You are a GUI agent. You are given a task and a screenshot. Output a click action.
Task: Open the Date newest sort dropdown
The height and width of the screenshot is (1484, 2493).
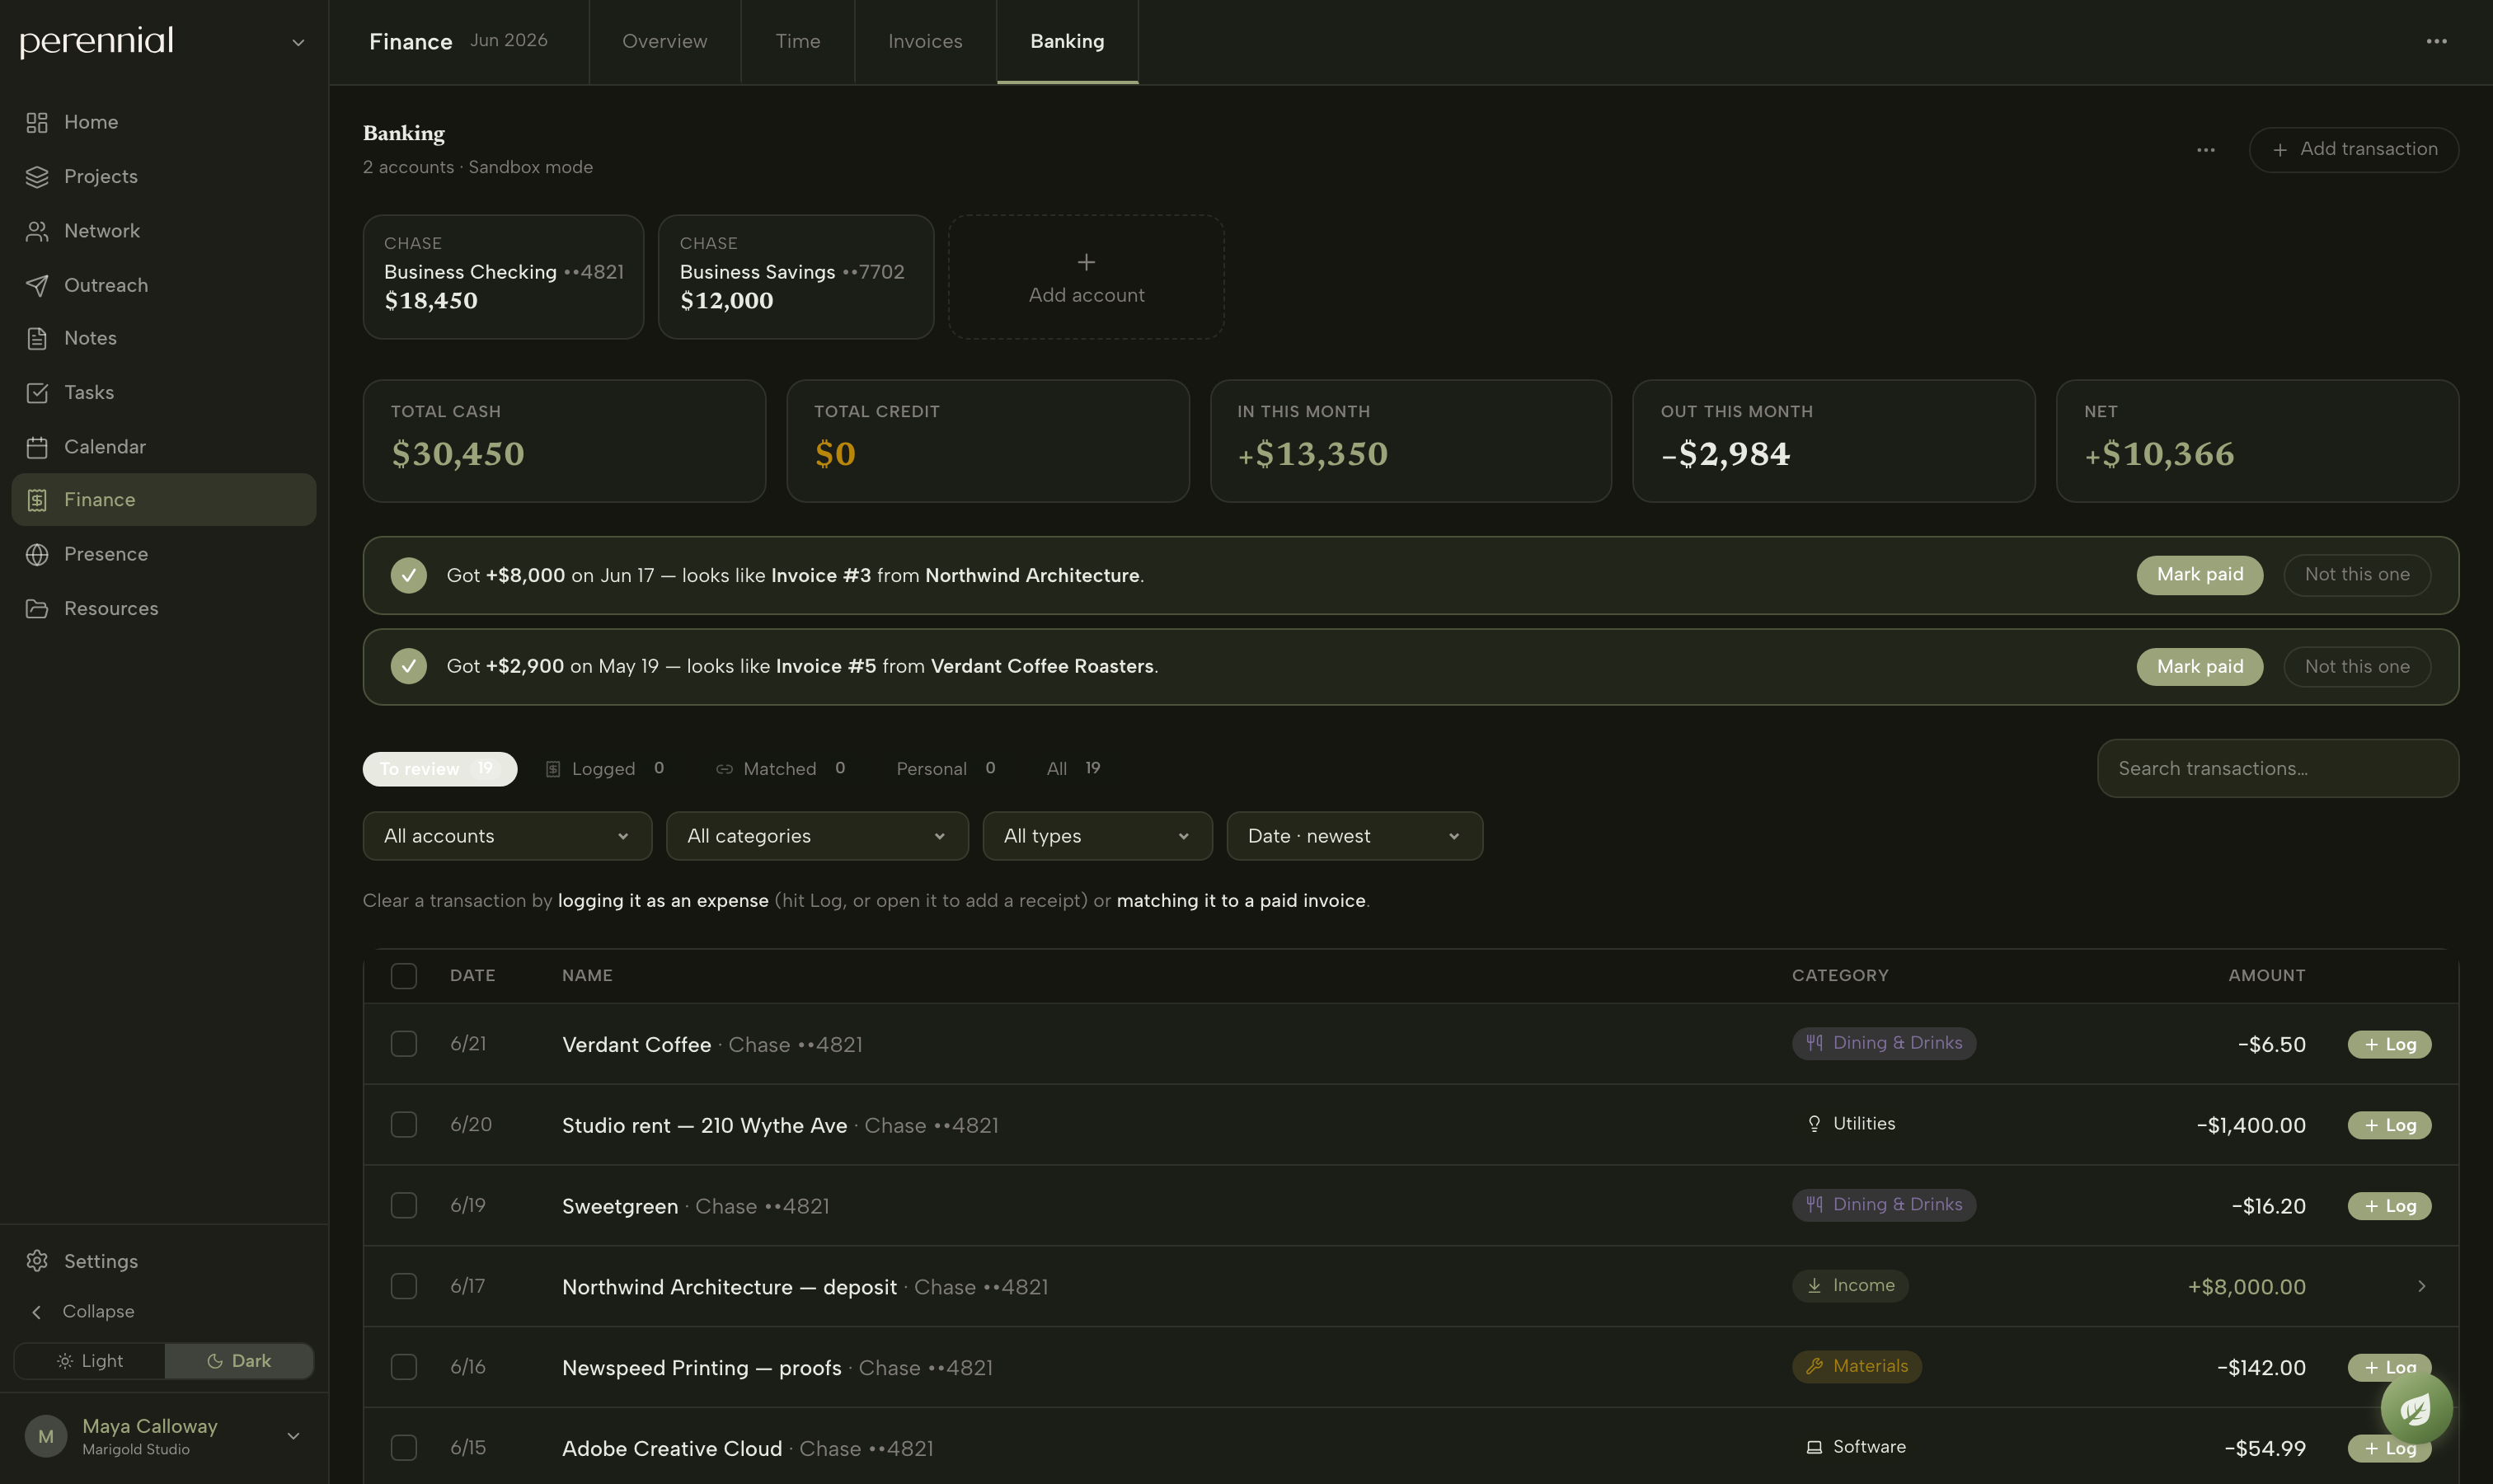pyautogui.click(x=1354, y=836)
